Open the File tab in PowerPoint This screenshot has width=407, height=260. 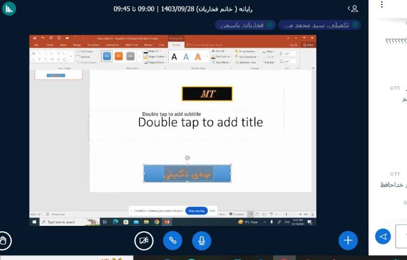(36, 45)
